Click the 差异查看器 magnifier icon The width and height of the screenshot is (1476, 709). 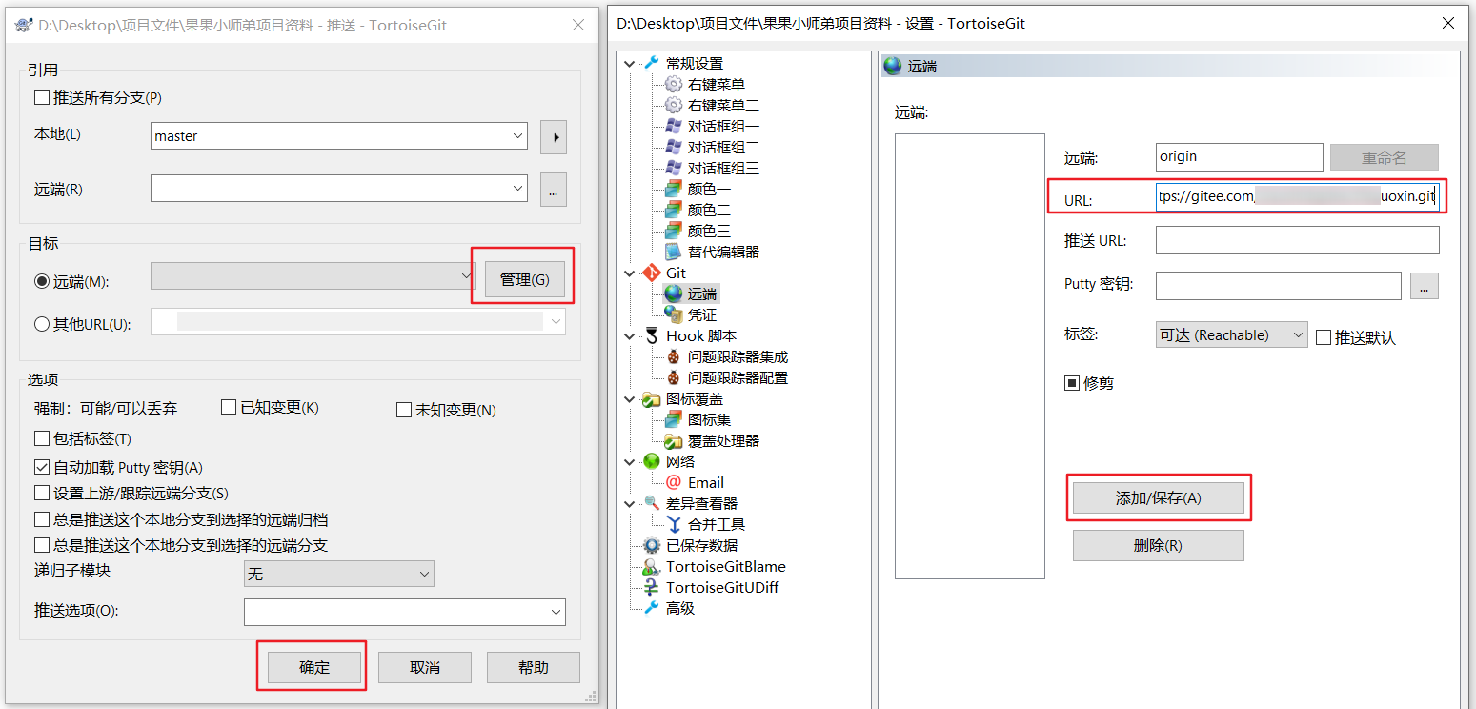652,503
